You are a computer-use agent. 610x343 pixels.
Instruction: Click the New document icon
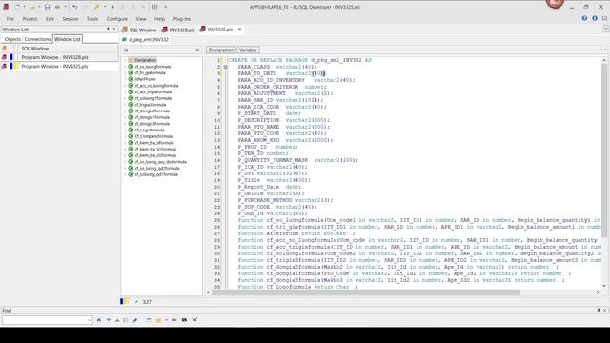click(x=17, y=7)
